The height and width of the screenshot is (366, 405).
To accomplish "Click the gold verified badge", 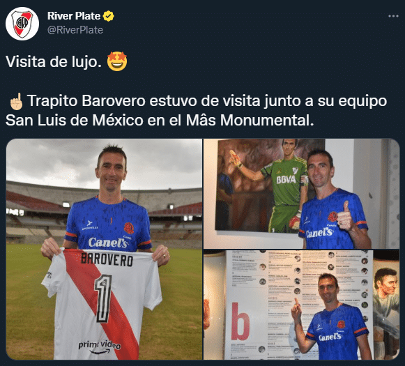I will (x=109, y=16).
